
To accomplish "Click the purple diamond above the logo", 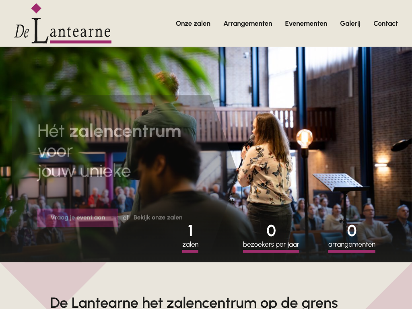I will [36, 8].
